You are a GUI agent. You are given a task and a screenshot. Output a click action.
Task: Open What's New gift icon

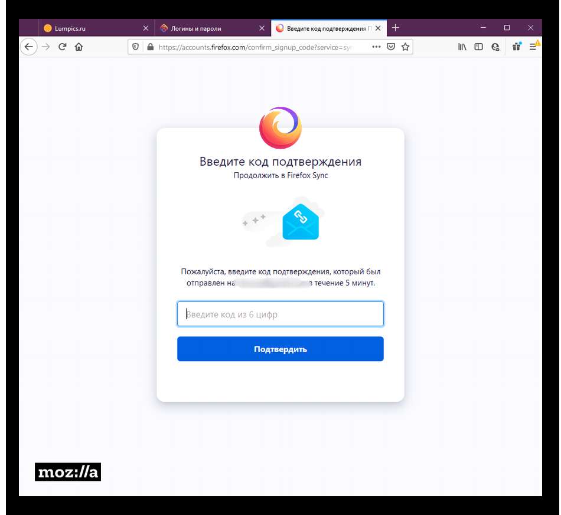click(x=517, y=47)
